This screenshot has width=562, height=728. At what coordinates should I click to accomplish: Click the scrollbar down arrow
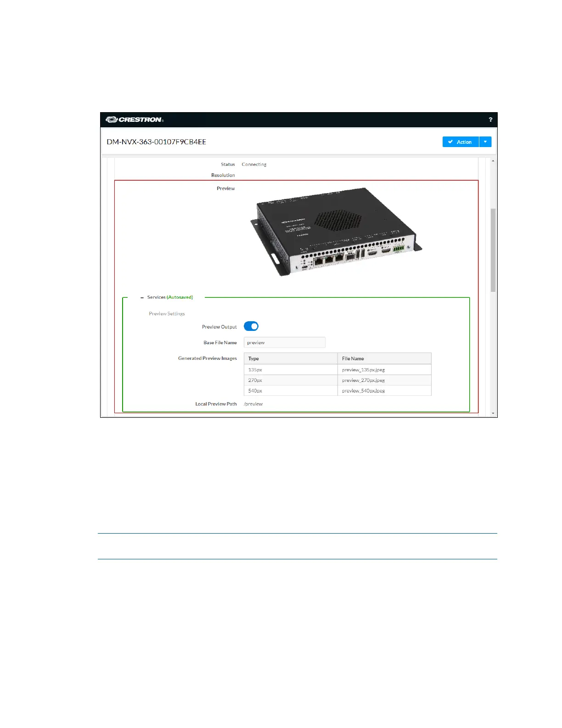pos(493,413)
